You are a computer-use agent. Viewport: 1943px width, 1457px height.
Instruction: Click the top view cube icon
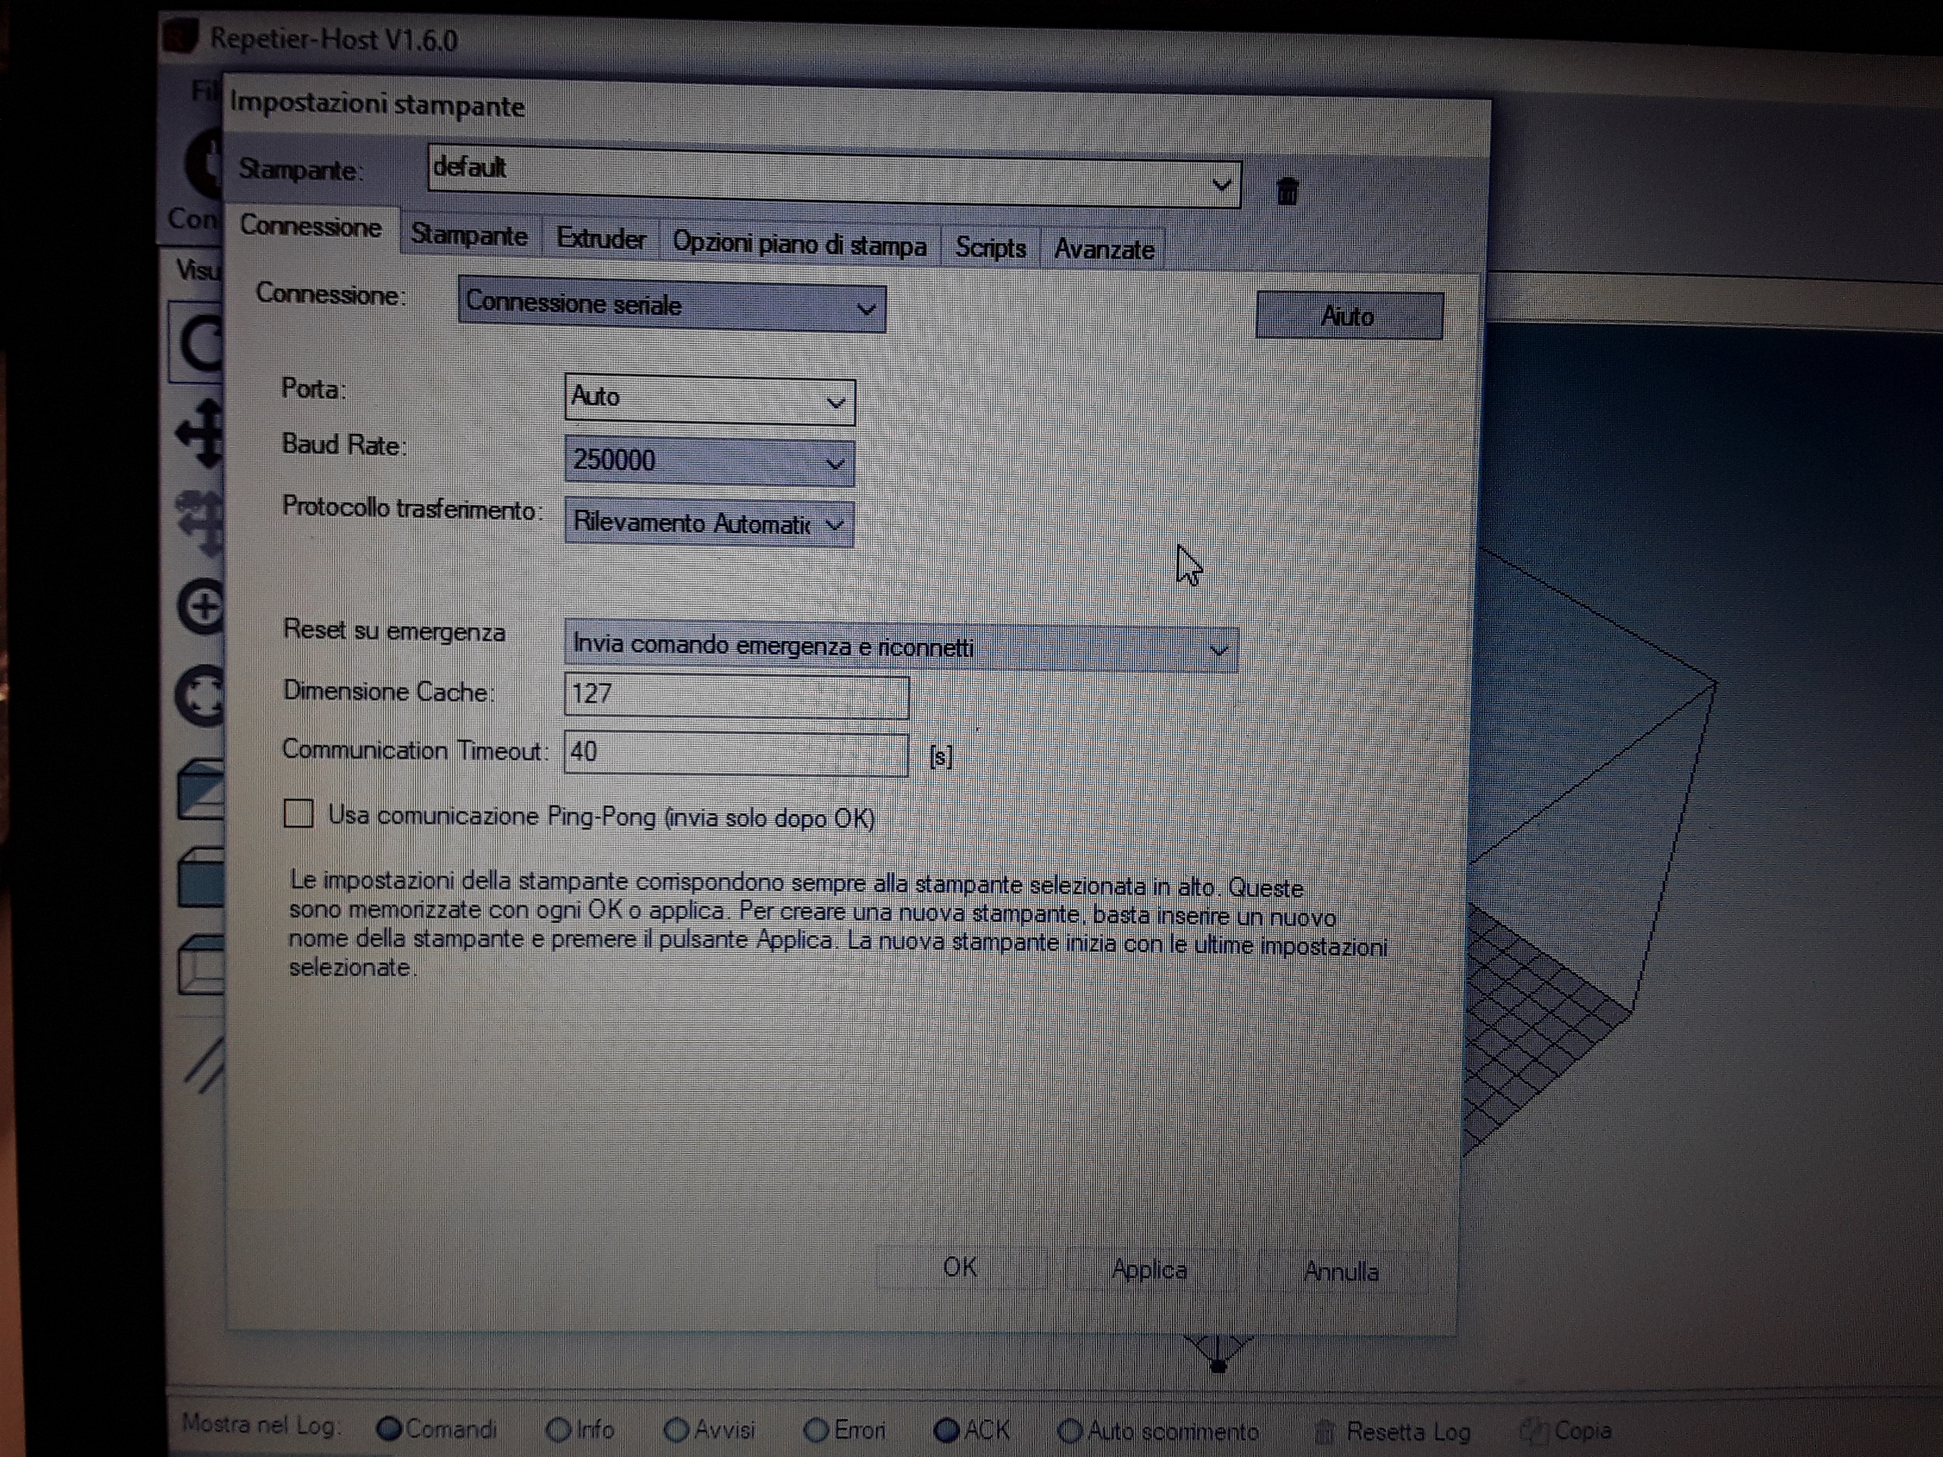coord(202,964)
